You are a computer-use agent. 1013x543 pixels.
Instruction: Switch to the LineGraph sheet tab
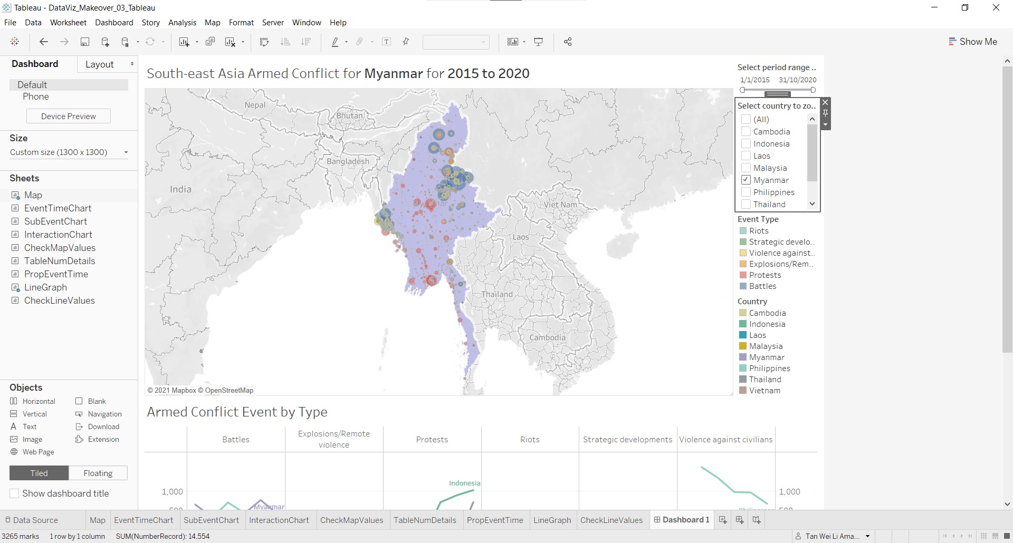(x=552, y=520)
